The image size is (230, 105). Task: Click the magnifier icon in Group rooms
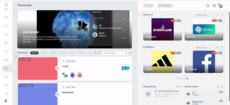pyautogui.click(x=218, y=87)
